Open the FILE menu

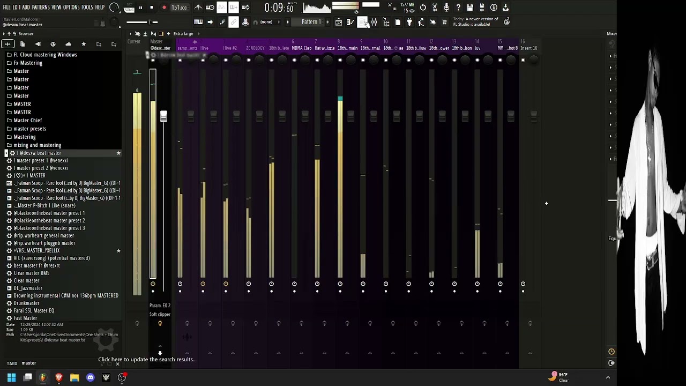[7, 8]
